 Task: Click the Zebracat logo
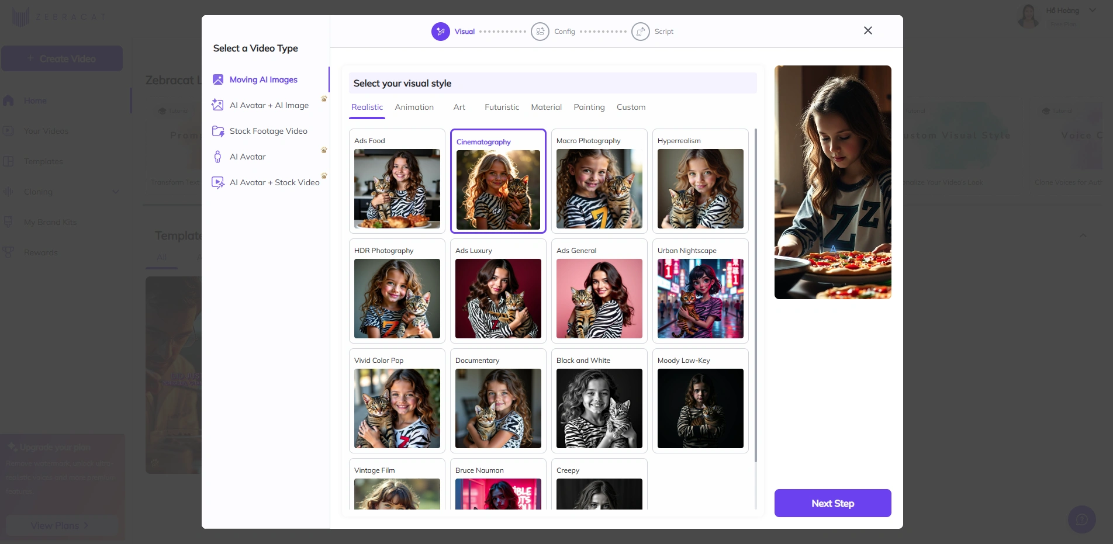coord(58,17)
